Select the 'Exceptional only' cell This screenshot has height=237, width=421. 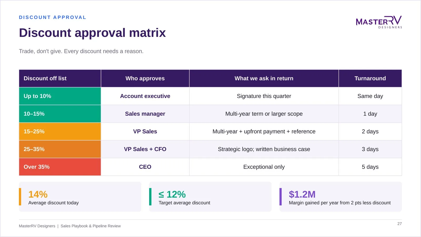coord(264,167)
